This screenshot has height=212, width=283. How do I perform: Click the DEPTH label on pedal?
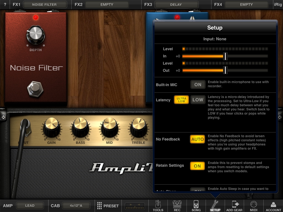tap(36, 50)
